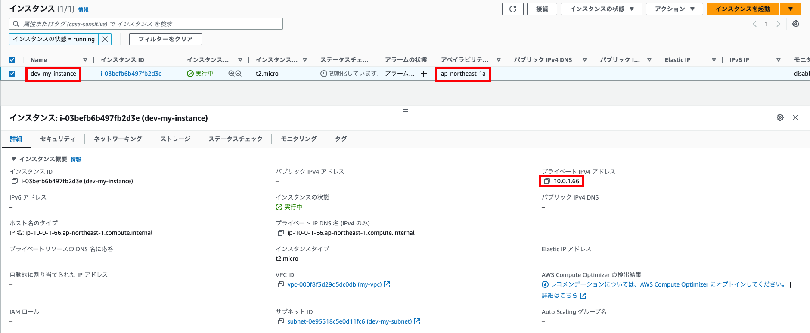Click page number 1
The width and height of the screenshot is (810, 333).
(767, 24)
